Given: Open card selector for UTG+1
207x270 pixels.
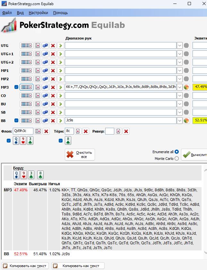Looking at the screenshot, I should (38, 54).
